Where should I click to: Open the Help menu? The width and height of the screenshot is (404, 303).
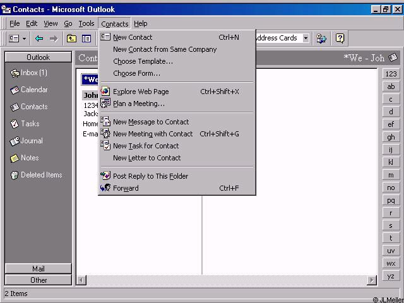140,23
